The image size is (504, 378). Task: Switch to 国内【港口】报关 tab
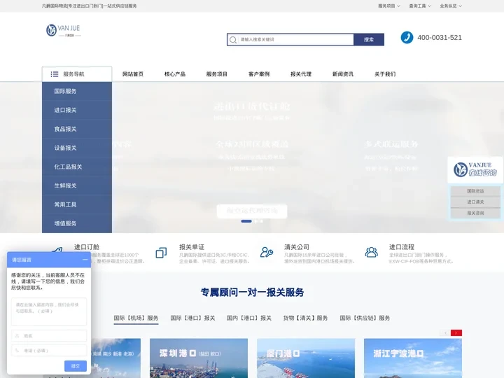coord(249,318)
